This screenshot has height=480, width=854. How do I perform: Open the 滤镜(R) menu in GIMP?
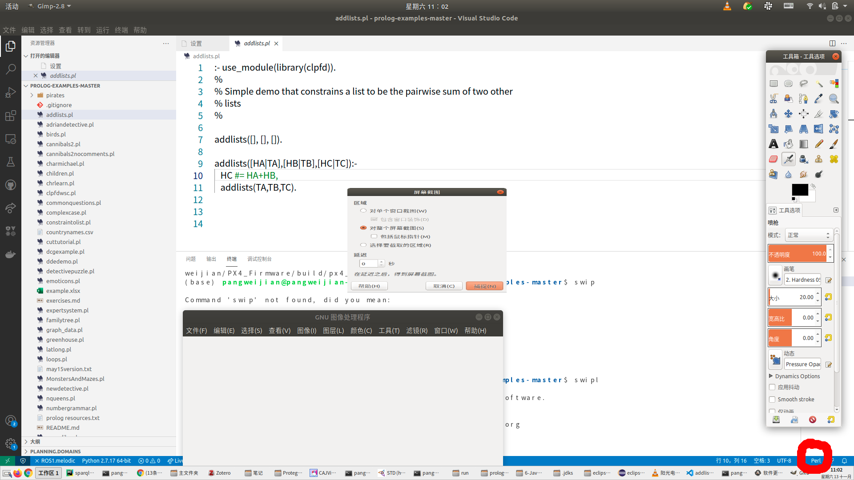[417, 331]
